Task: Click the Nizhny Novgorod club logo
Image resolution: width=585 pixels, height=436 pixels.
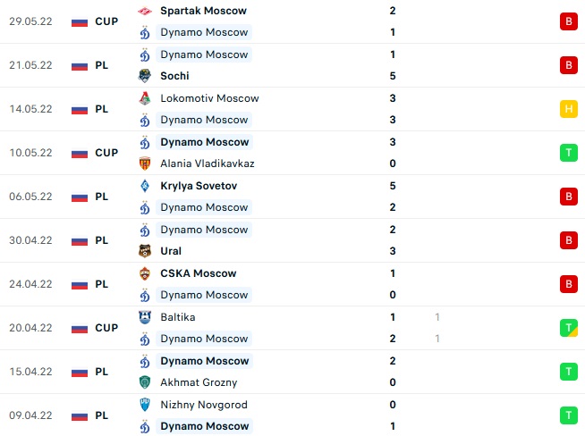Action: (x=145, y=405)
